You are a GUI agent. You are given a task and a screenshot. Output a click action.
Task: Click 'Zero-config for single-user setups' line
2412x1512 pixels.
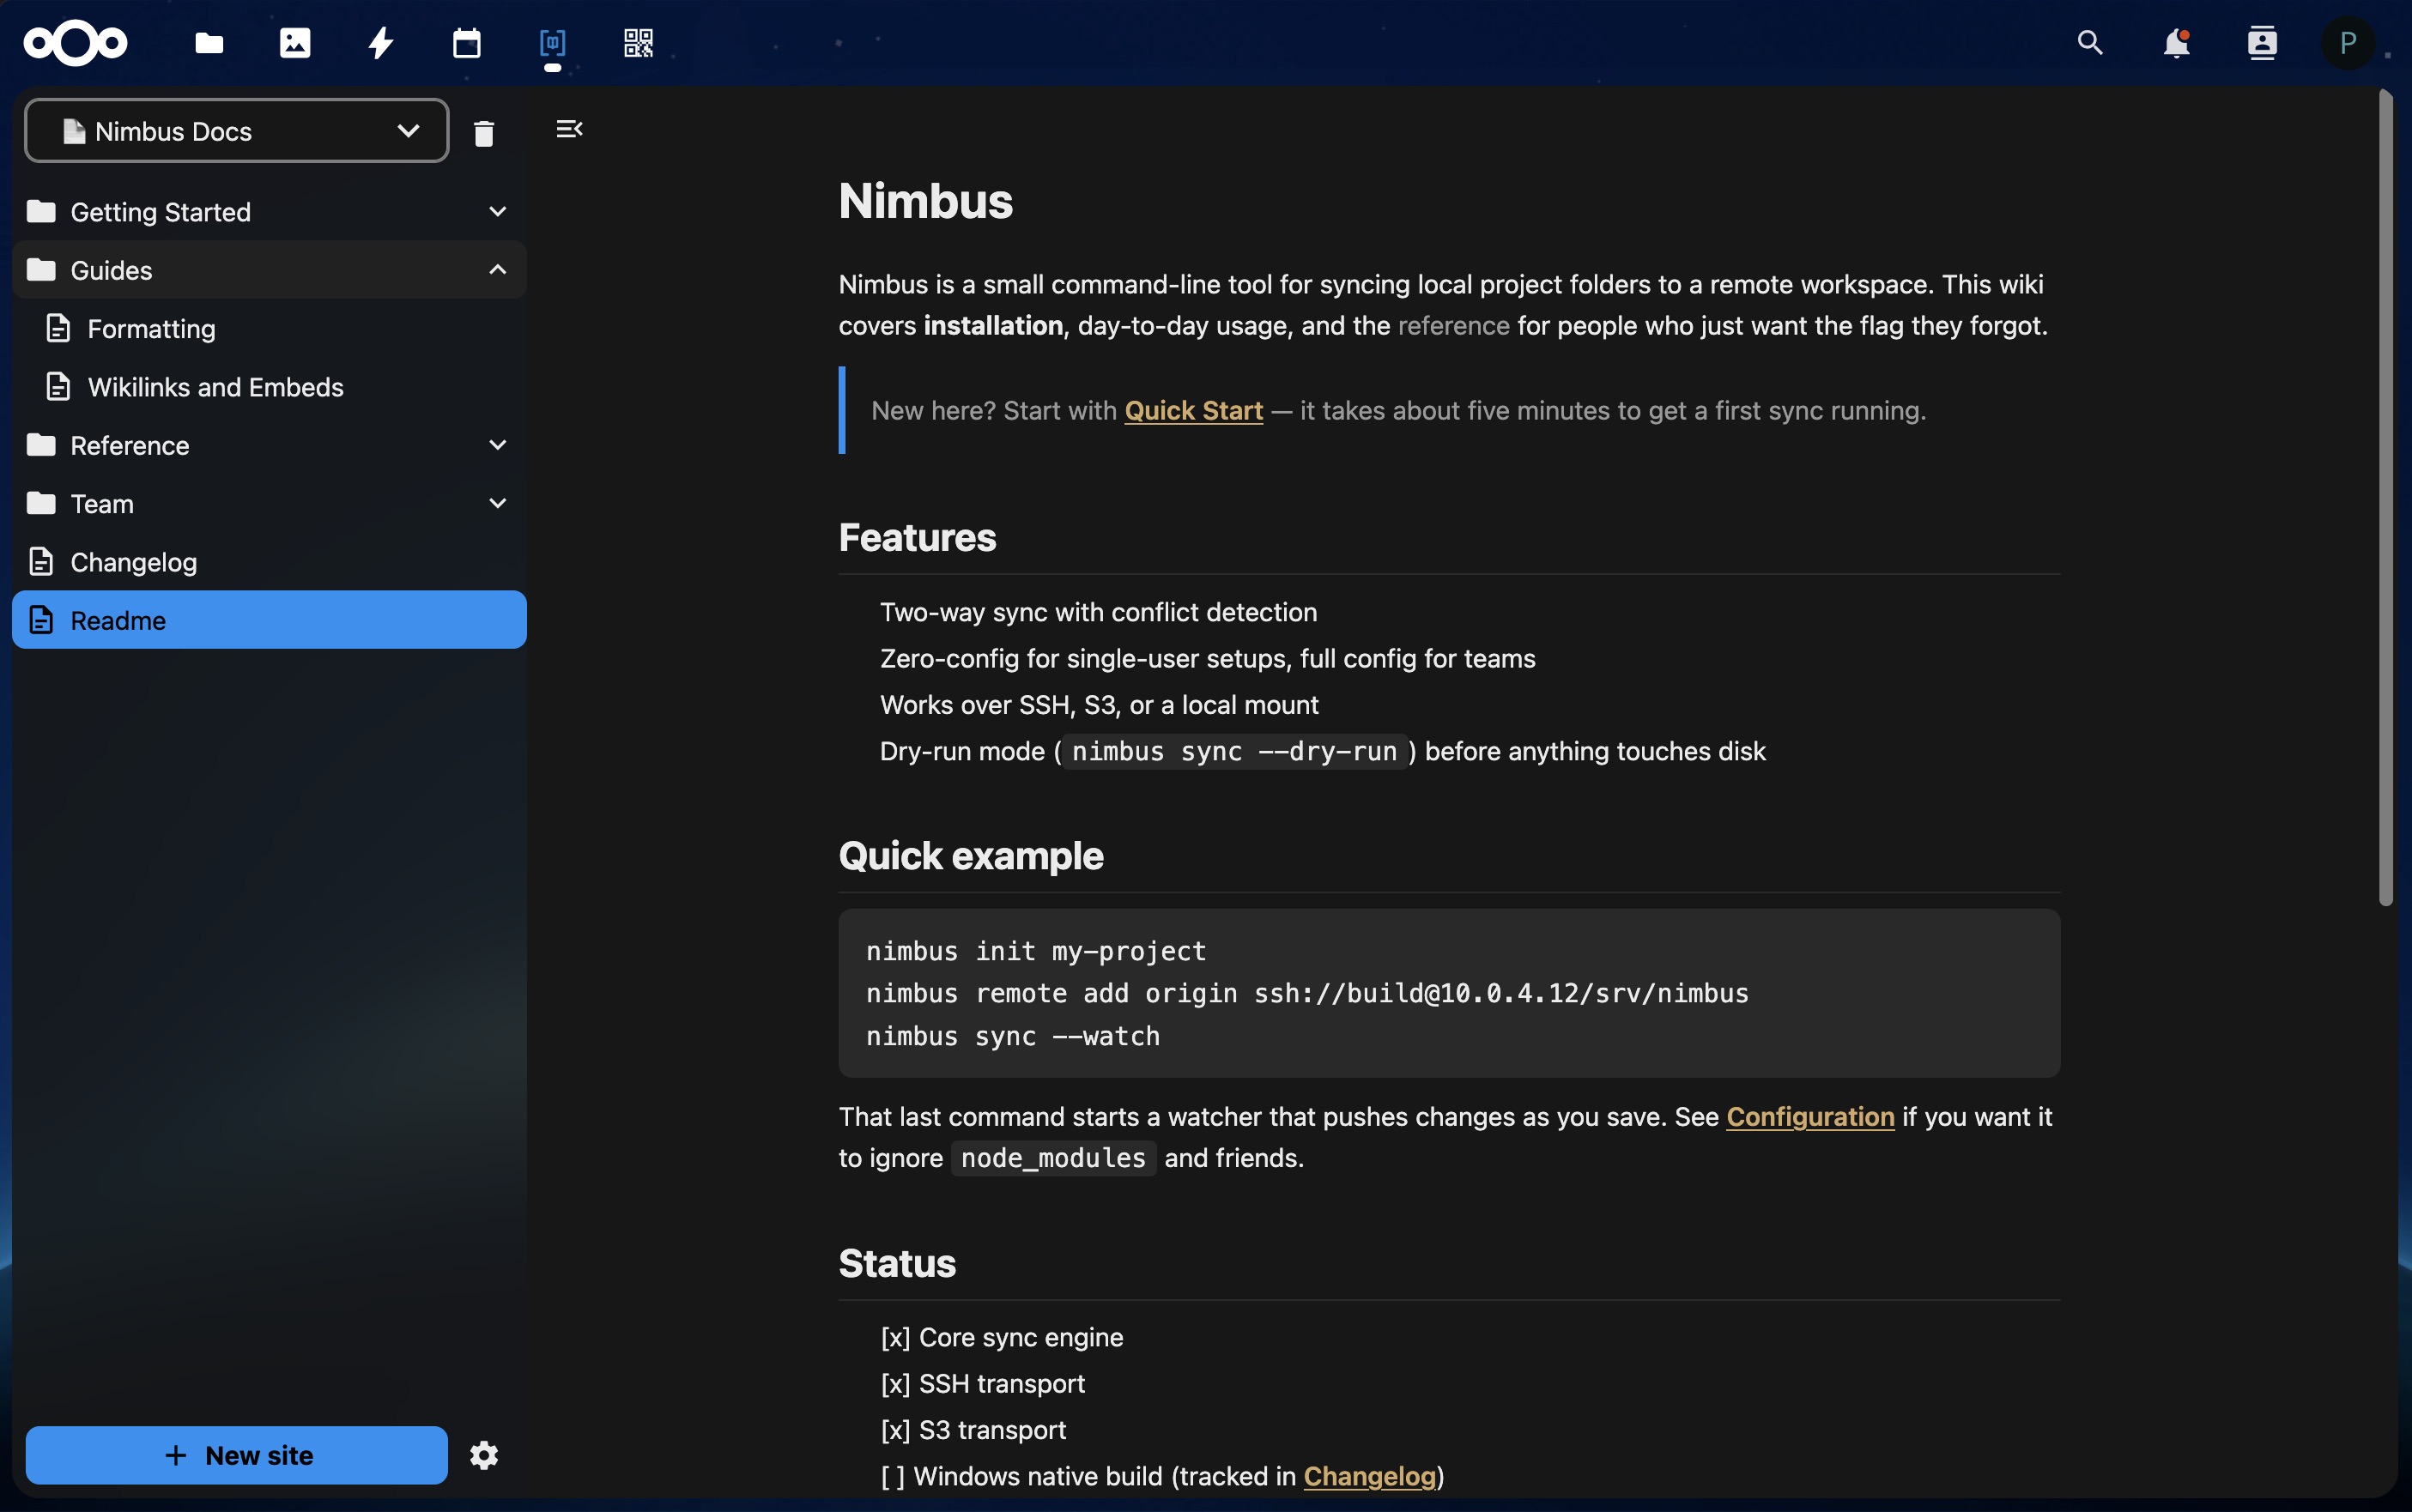pyautogui.click(x=1207, y=658)
